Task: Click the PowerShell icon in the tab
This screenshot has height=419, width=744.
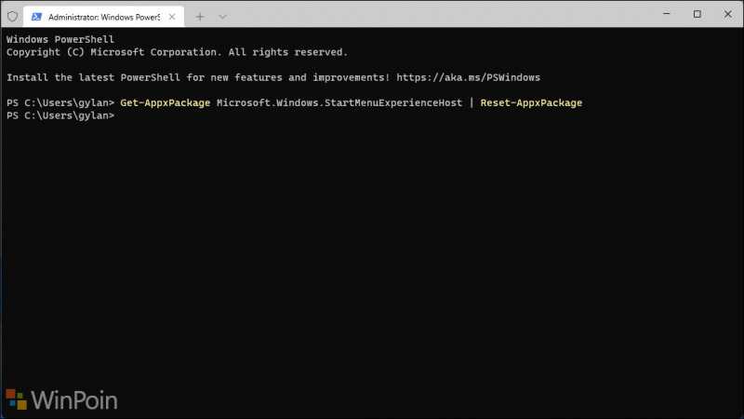Action: [36, 17]
